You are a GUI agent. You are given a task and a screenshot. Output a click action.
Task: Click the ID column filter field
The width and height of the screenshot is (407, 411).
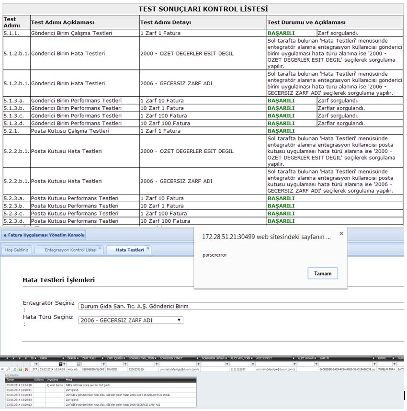[x=34, y=364]
